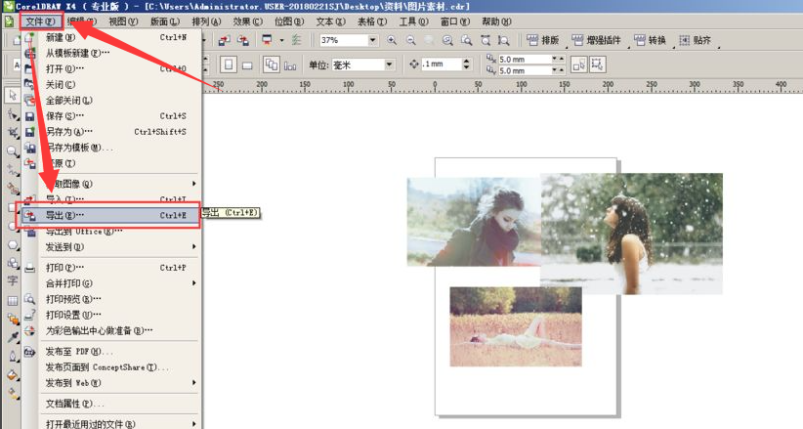Click the landscape page orientation icon
The image size is (803, 429).
248,64
